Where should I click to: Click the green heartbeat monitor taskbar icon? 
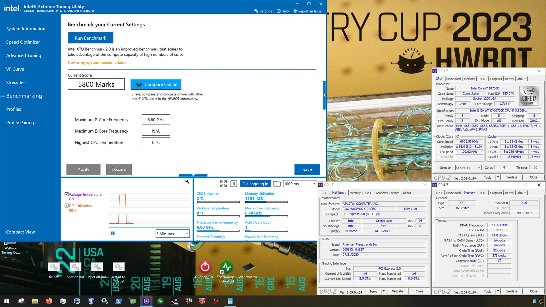tap(160, 301)
